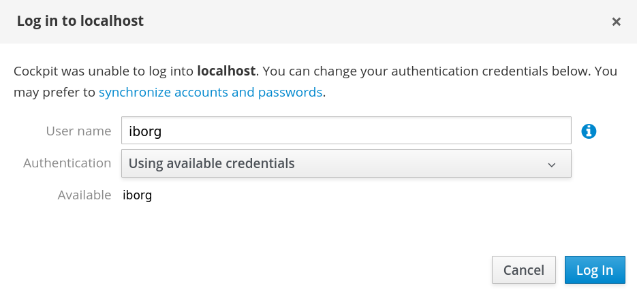Image resolution: width=637 pixels, height=296 pixels.
Task: Click the blue info icon beside User name
Action: click(589, 131)
